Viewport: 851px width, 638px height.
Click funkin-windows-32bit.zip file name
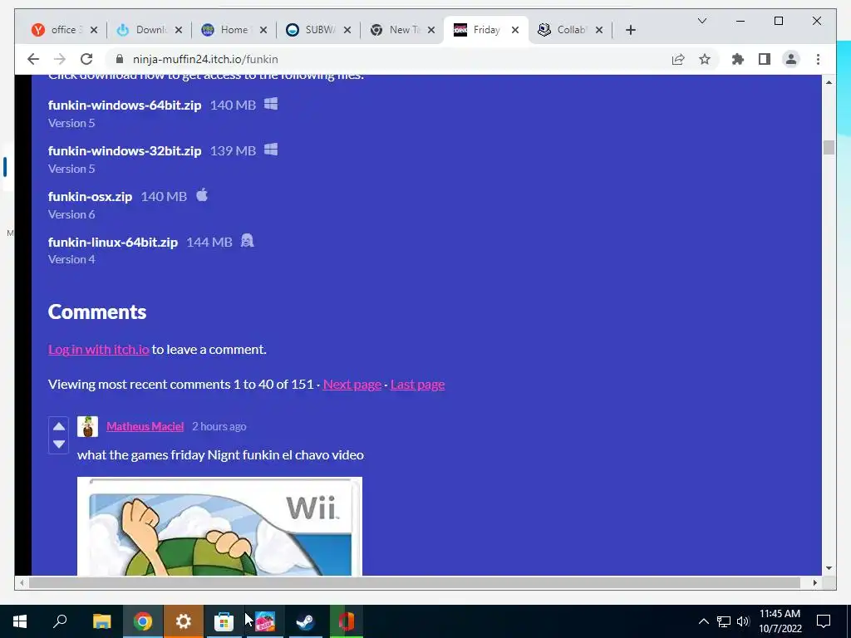[125, 151]
